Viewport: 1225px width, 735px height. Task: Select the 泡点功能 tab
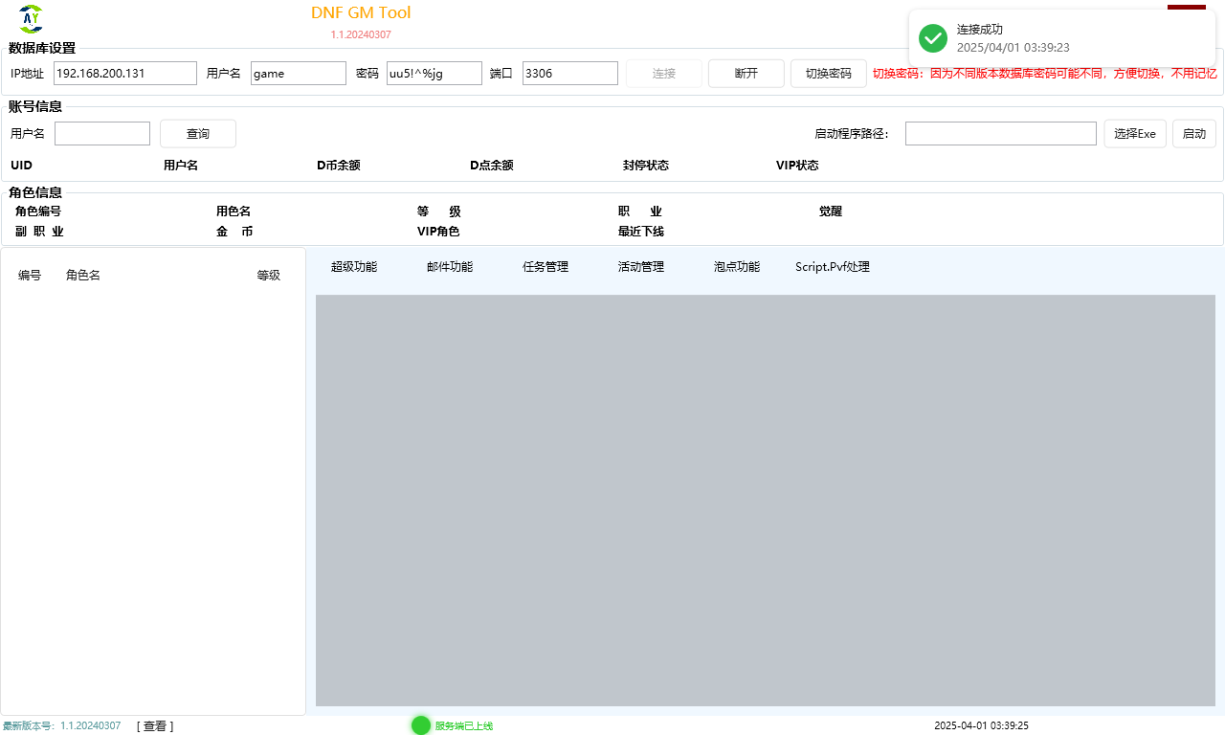tap(737, 267)
